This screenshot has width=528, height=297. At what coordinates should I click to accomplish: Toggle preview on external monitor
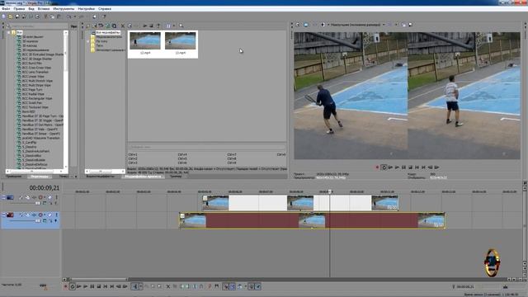click(x=306, y=25)
